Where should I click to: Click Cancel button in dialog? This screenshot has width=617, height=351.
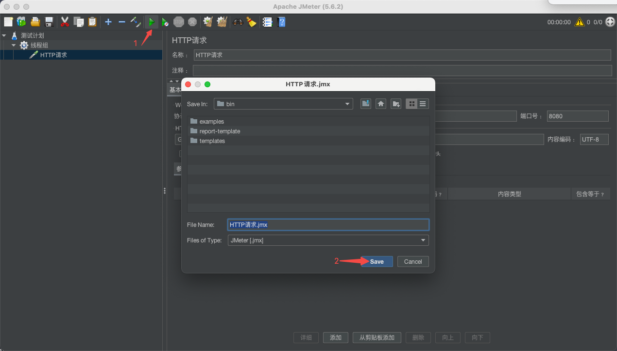[413, 261]
